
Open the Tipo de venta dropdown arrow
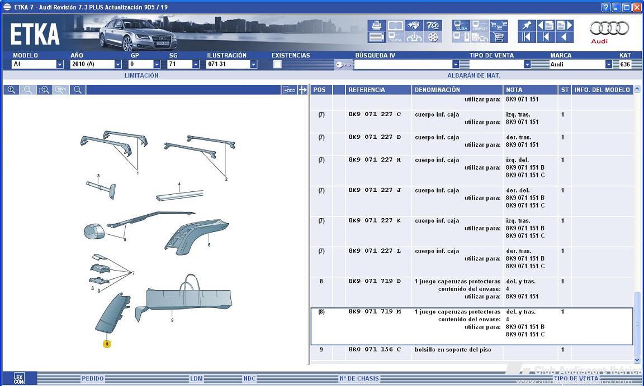[x=527, y=64]
